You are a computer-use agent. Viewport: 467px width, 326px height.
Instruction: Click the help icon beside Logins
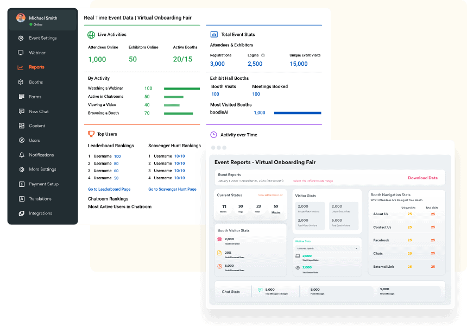pos(263,55)
